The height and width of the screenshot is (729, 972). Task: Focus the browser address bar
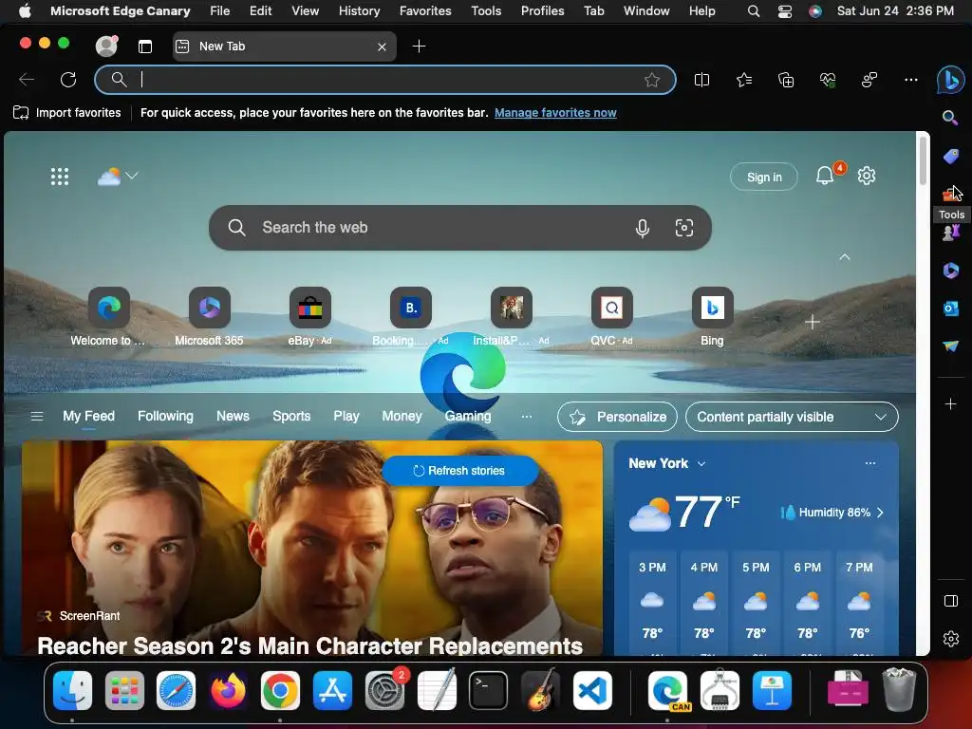pyautogui.click(x=384, y=80)
